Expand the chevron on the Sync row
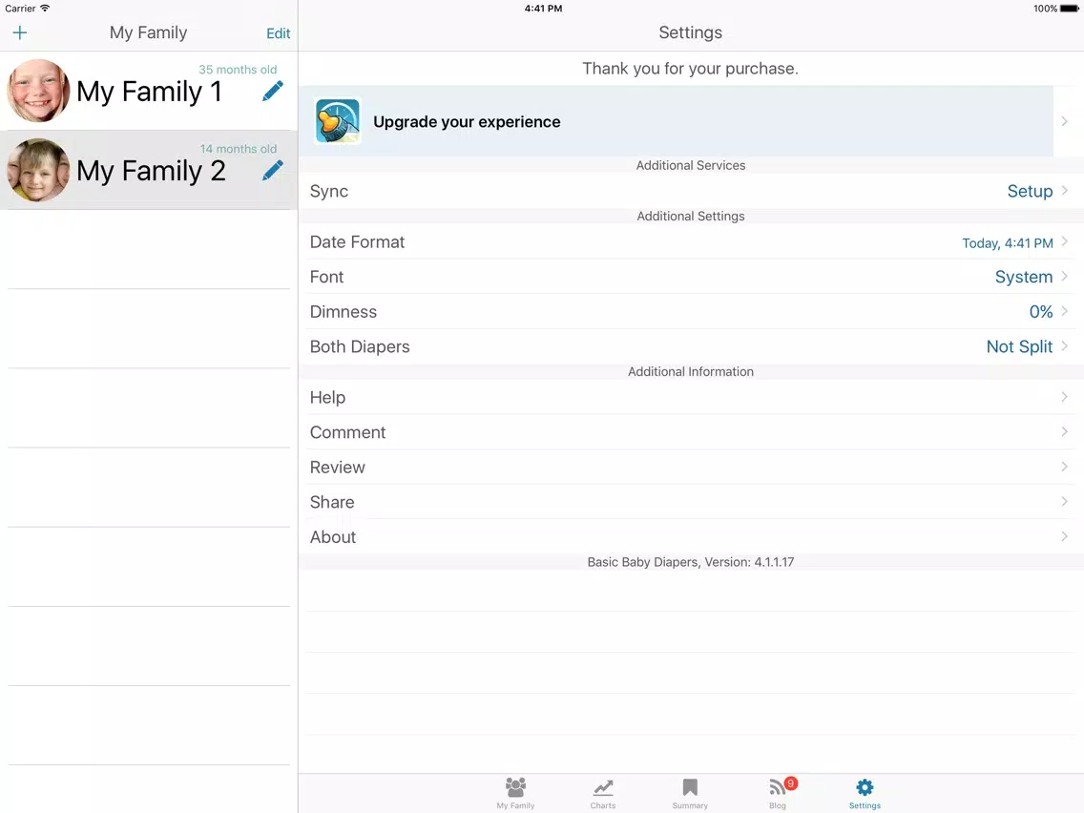 pyautogui.click(x=1065, y=190)
